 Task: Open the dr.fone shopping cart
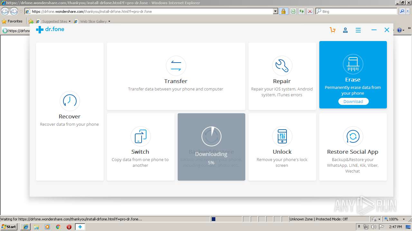332,30
